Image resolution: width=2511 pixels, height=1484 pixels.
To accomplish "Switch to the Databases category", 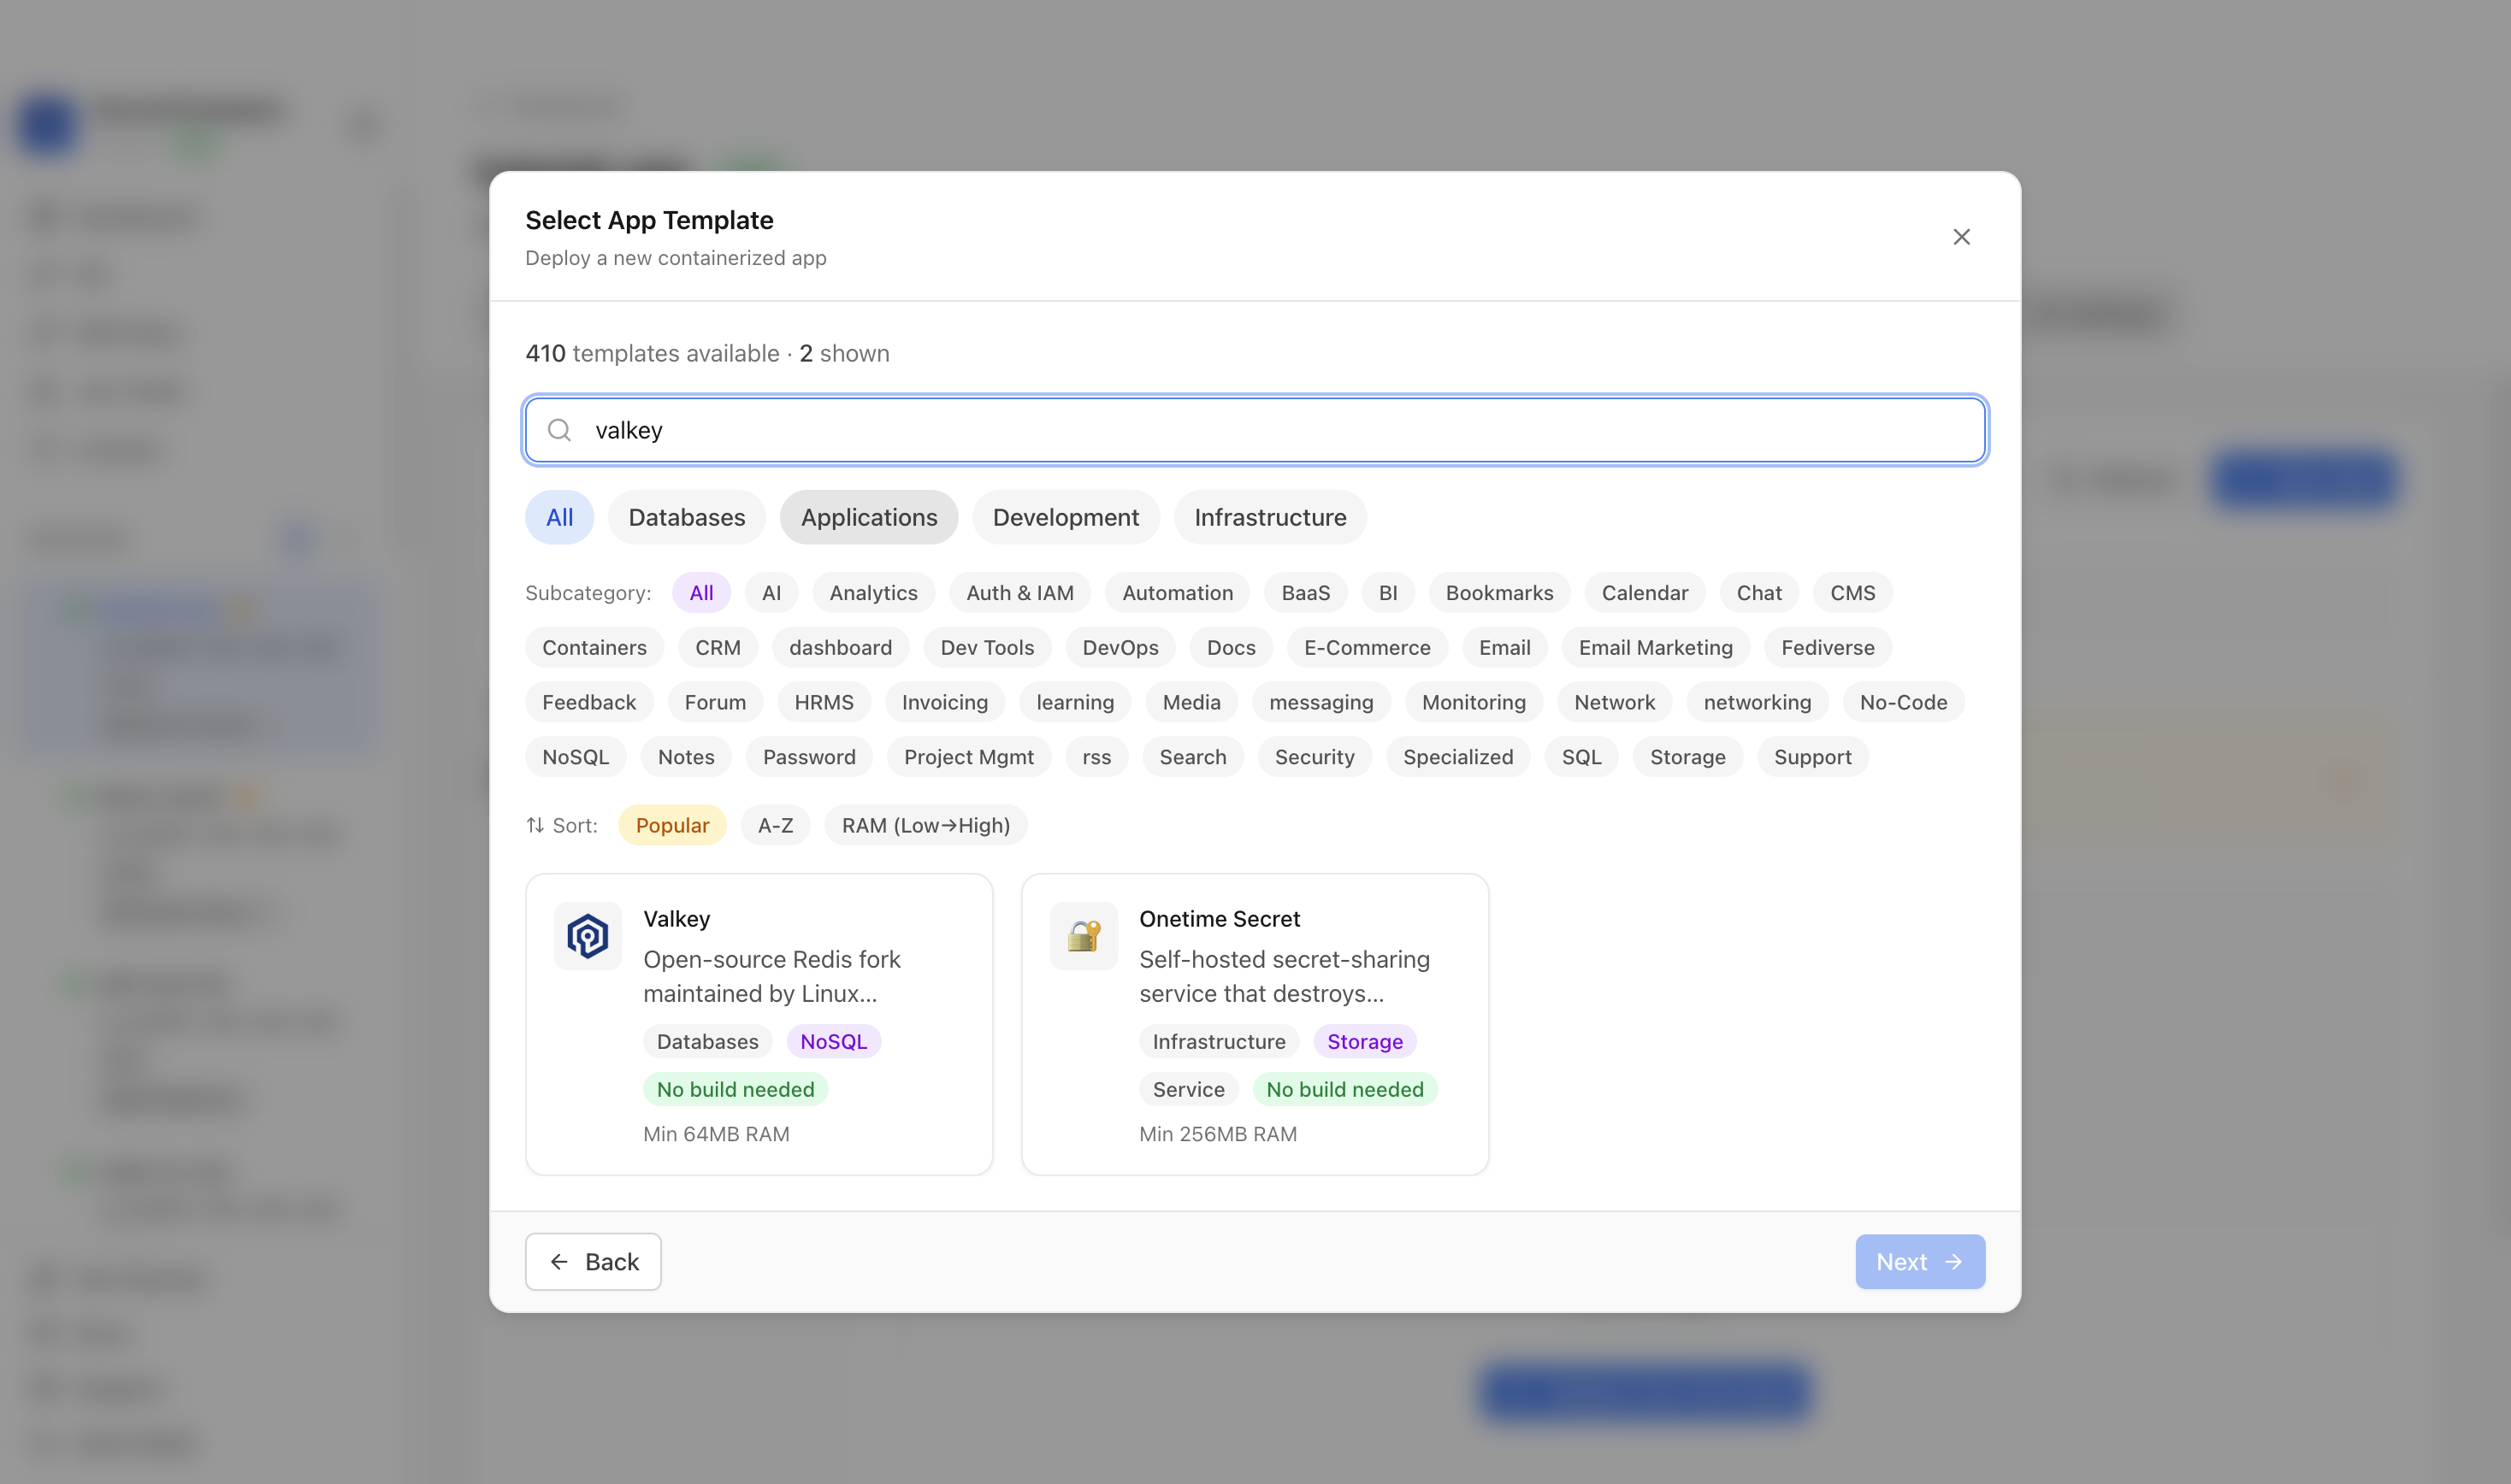I will 686,517.
